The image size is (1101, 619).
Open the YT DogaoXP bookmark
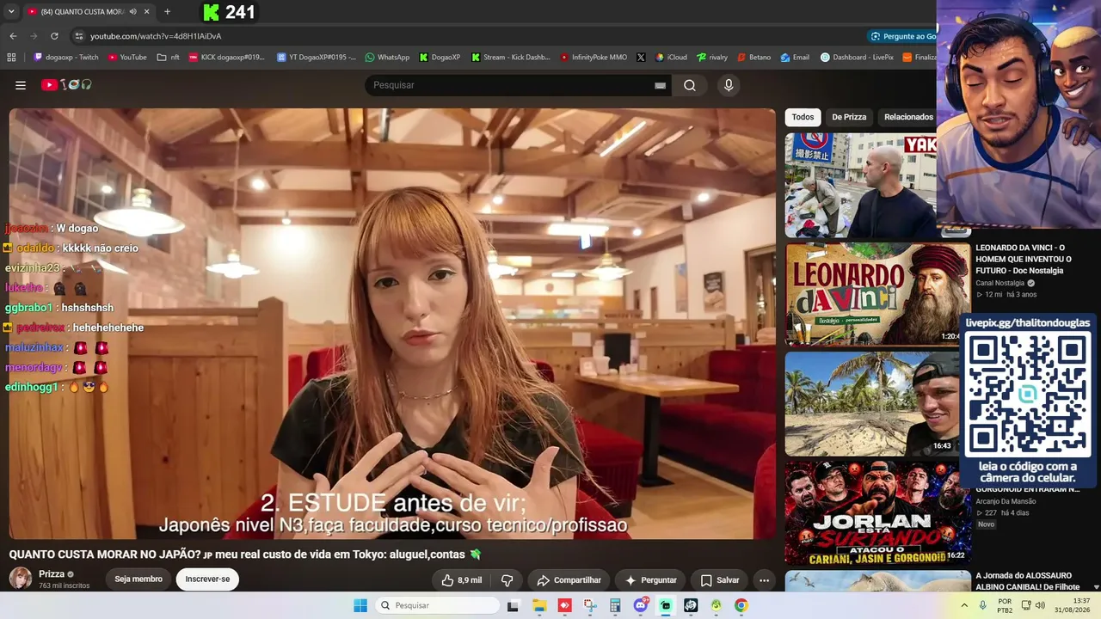tap(316, 58)
